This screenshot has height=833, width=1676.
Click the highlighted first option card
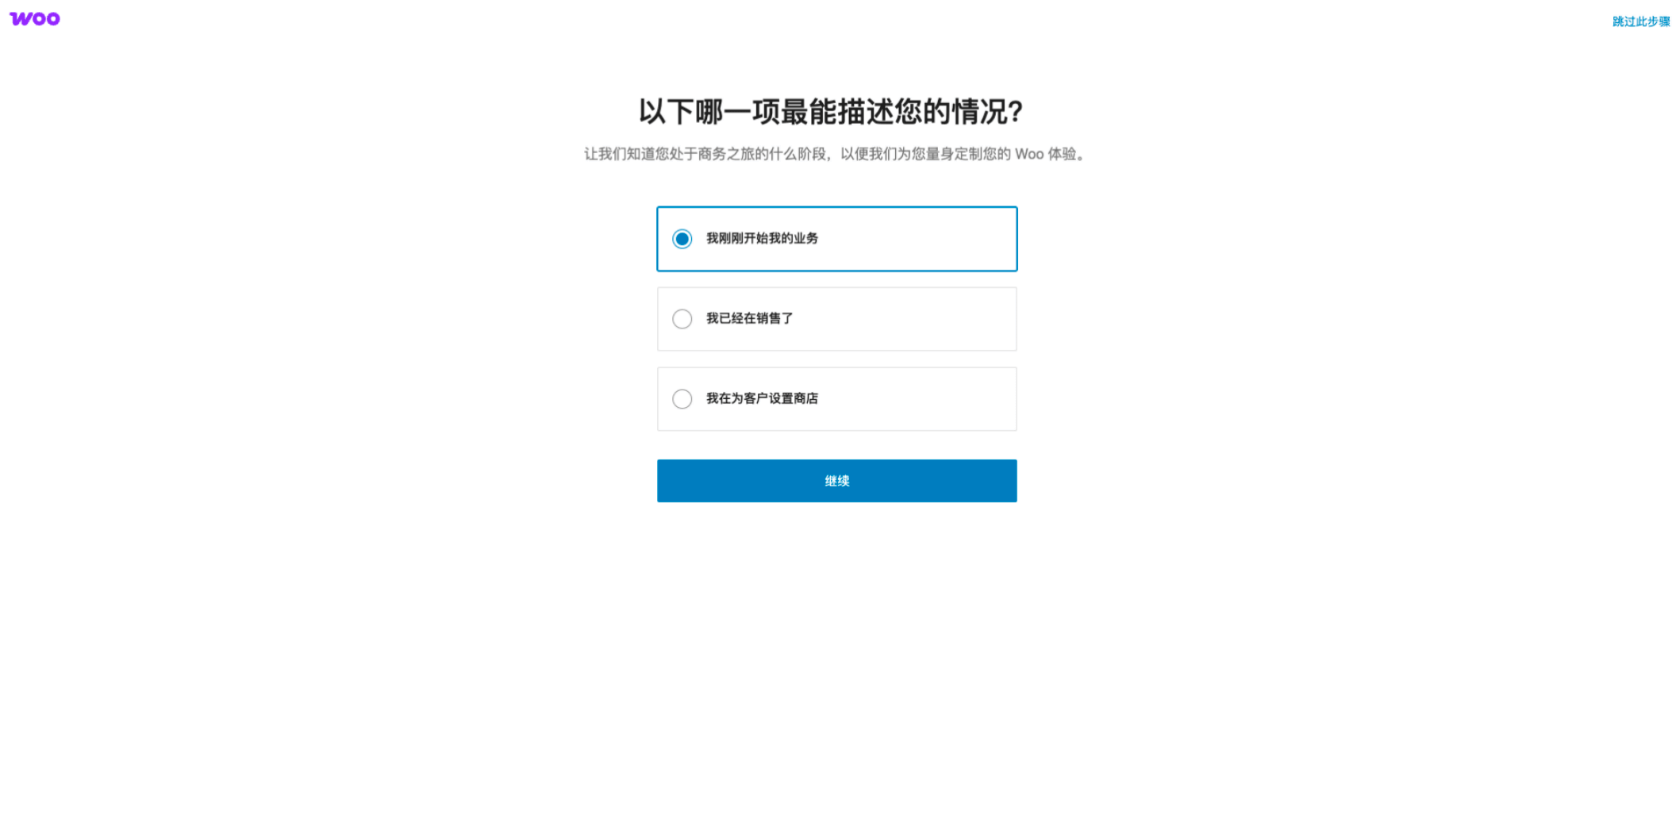tap(836, 239)
